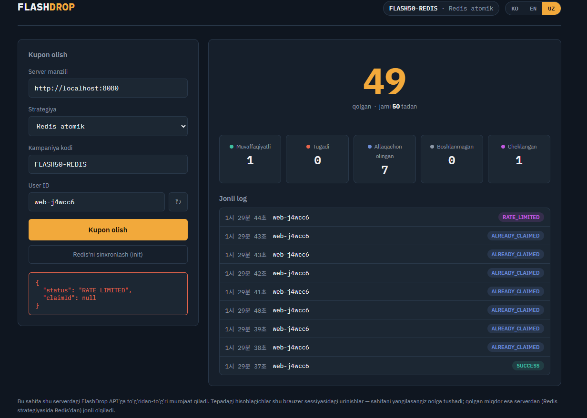Click the Boshlanmagan stat card
The height and width of the screenshot is (418, 587).
pyautogui.click(x=452, y=159)
